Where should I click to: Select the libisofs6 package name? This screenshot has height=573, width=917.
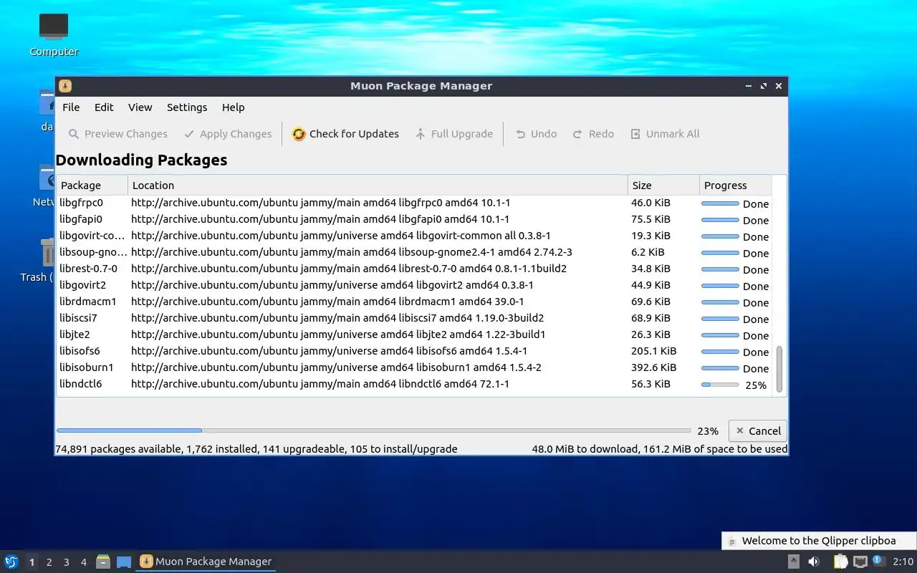[x=80, y=351]
